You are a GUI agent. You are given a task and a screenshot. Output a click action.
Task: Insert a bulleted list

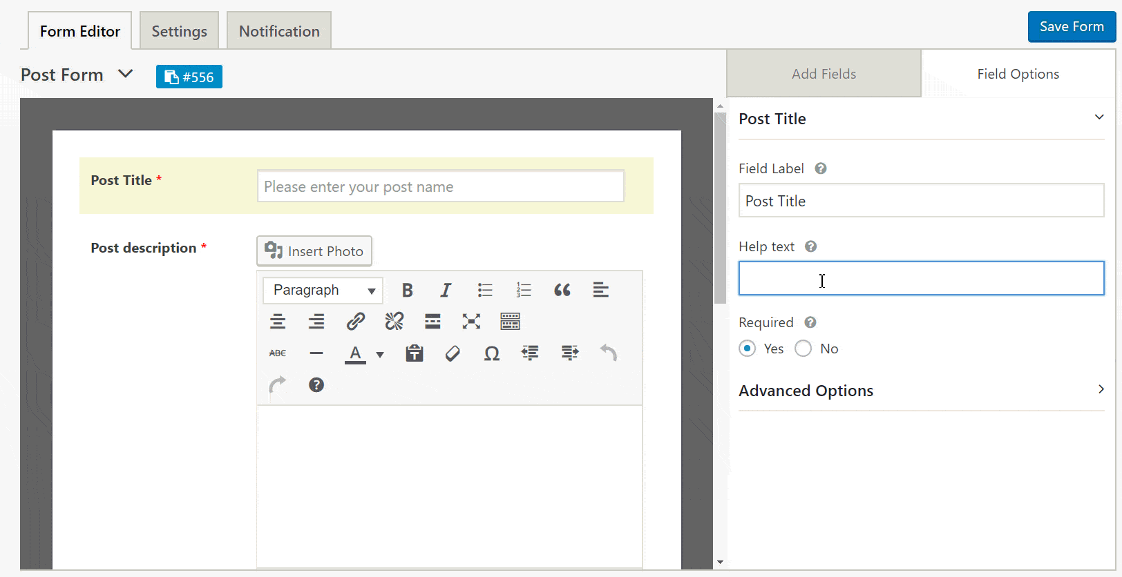[x=485, y=291]
